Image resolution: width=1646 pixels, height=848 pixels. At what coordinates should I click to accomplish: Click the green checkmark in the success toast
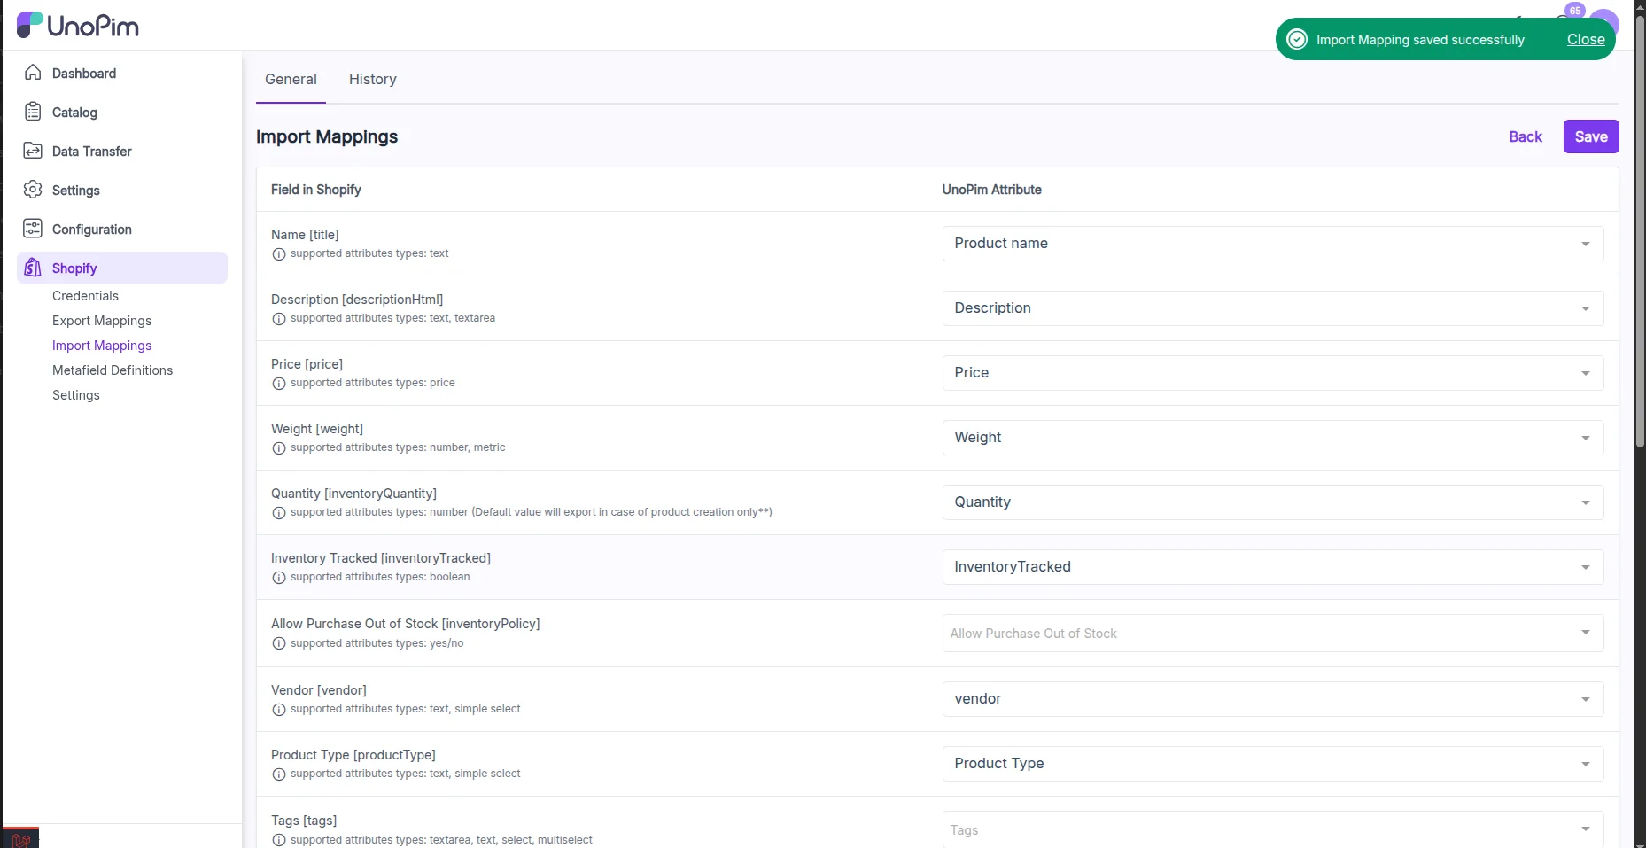[x=1297, y=39]
